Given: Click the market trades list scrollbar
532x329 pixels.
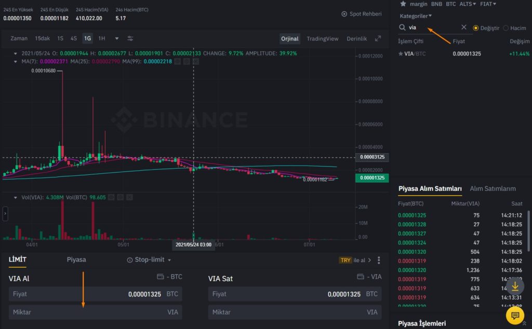Looking at the screenshot, I should tap(528, 231).
